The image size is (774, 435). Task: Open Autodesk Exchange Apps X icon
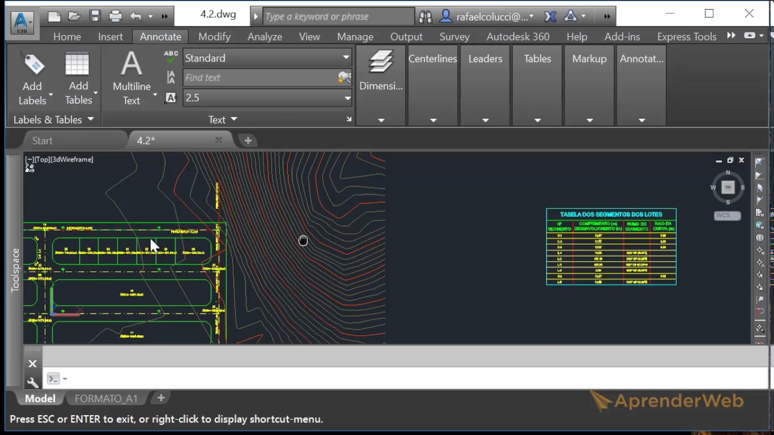click(550, 16)
